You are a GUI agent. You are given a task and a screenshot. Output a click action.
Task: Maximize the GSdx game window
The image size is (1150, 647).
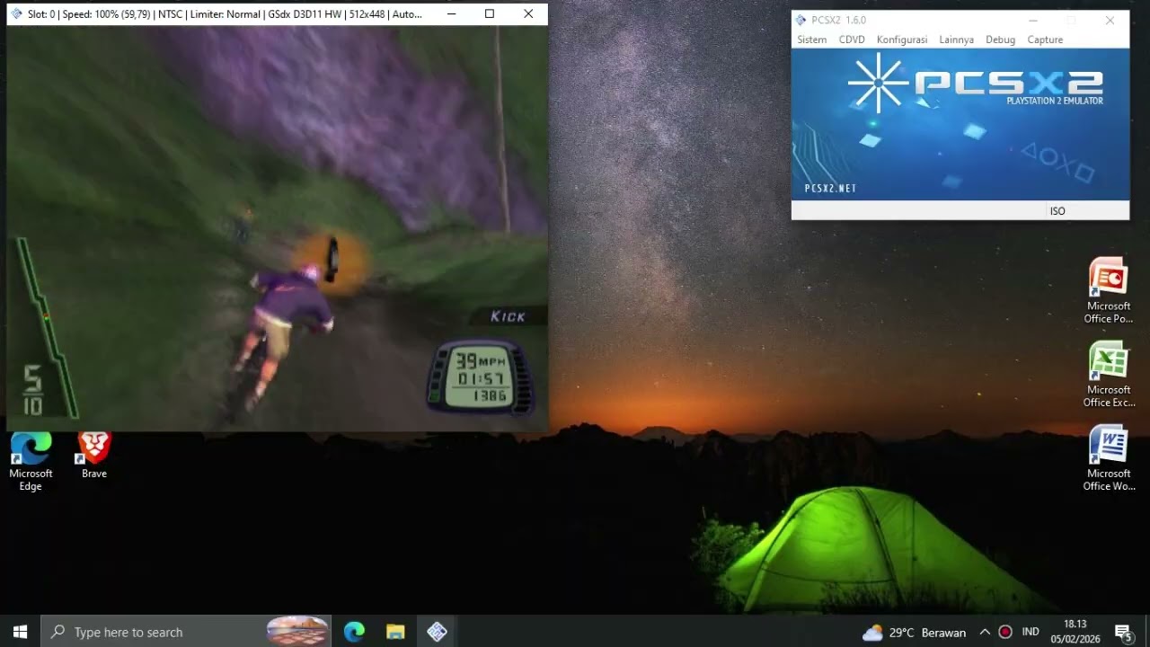tap(490, 14)
